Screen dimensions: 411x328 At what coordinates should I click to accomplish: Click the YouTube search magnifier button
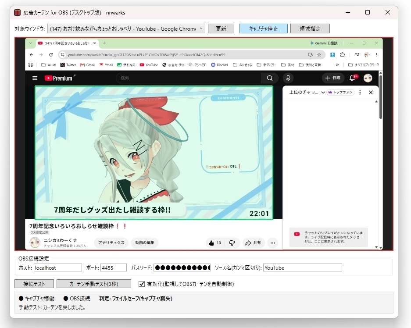[270, 78]
